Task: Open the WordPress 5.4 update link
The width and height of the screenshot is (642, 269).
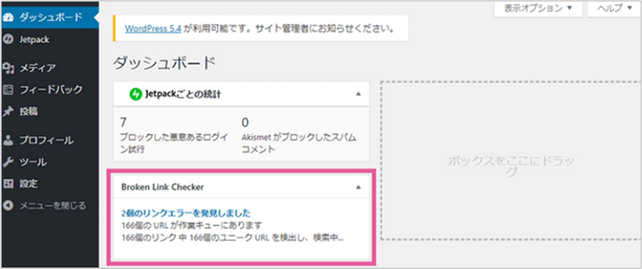Action: tap(153, 29)
